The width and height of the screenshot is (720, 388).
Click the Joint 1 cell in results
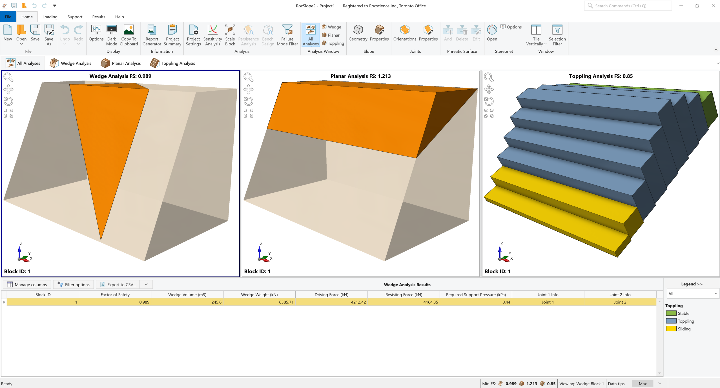click(x=548, y=302)
